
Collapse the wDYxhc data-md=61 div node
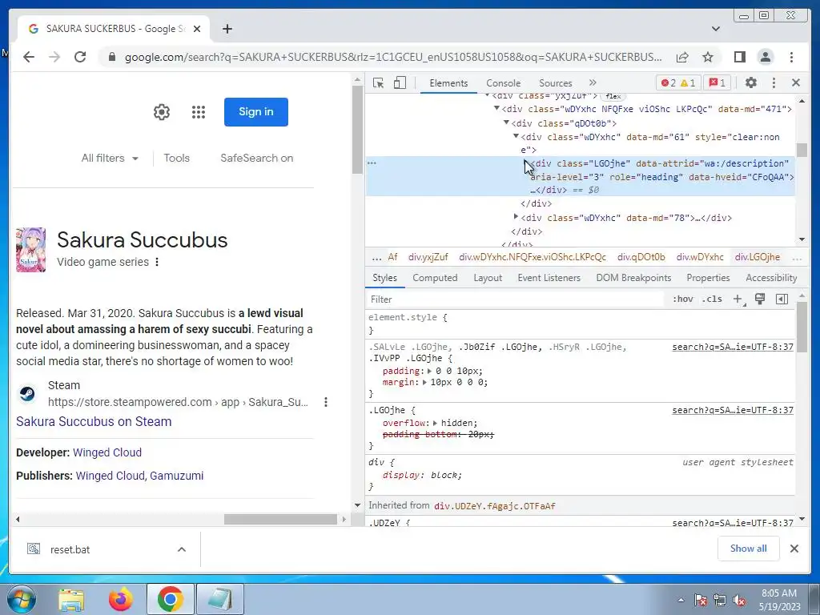point(516,136)
